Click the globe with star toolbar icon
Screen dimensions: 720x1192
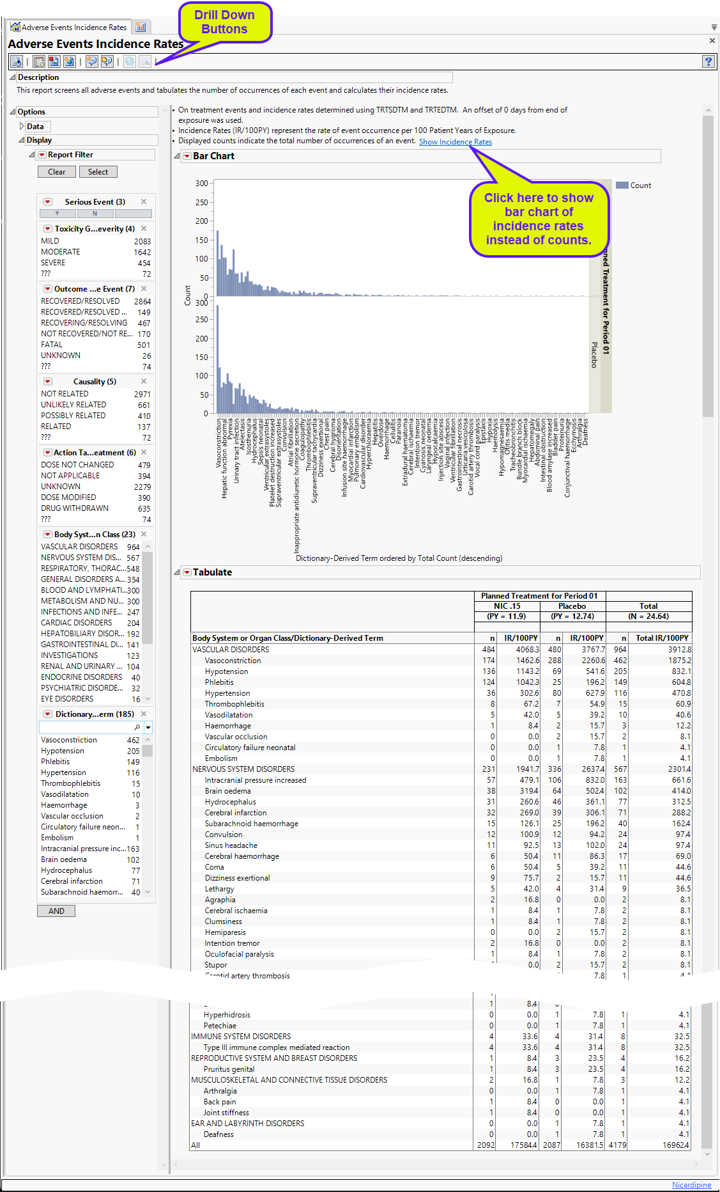[68, 61]
